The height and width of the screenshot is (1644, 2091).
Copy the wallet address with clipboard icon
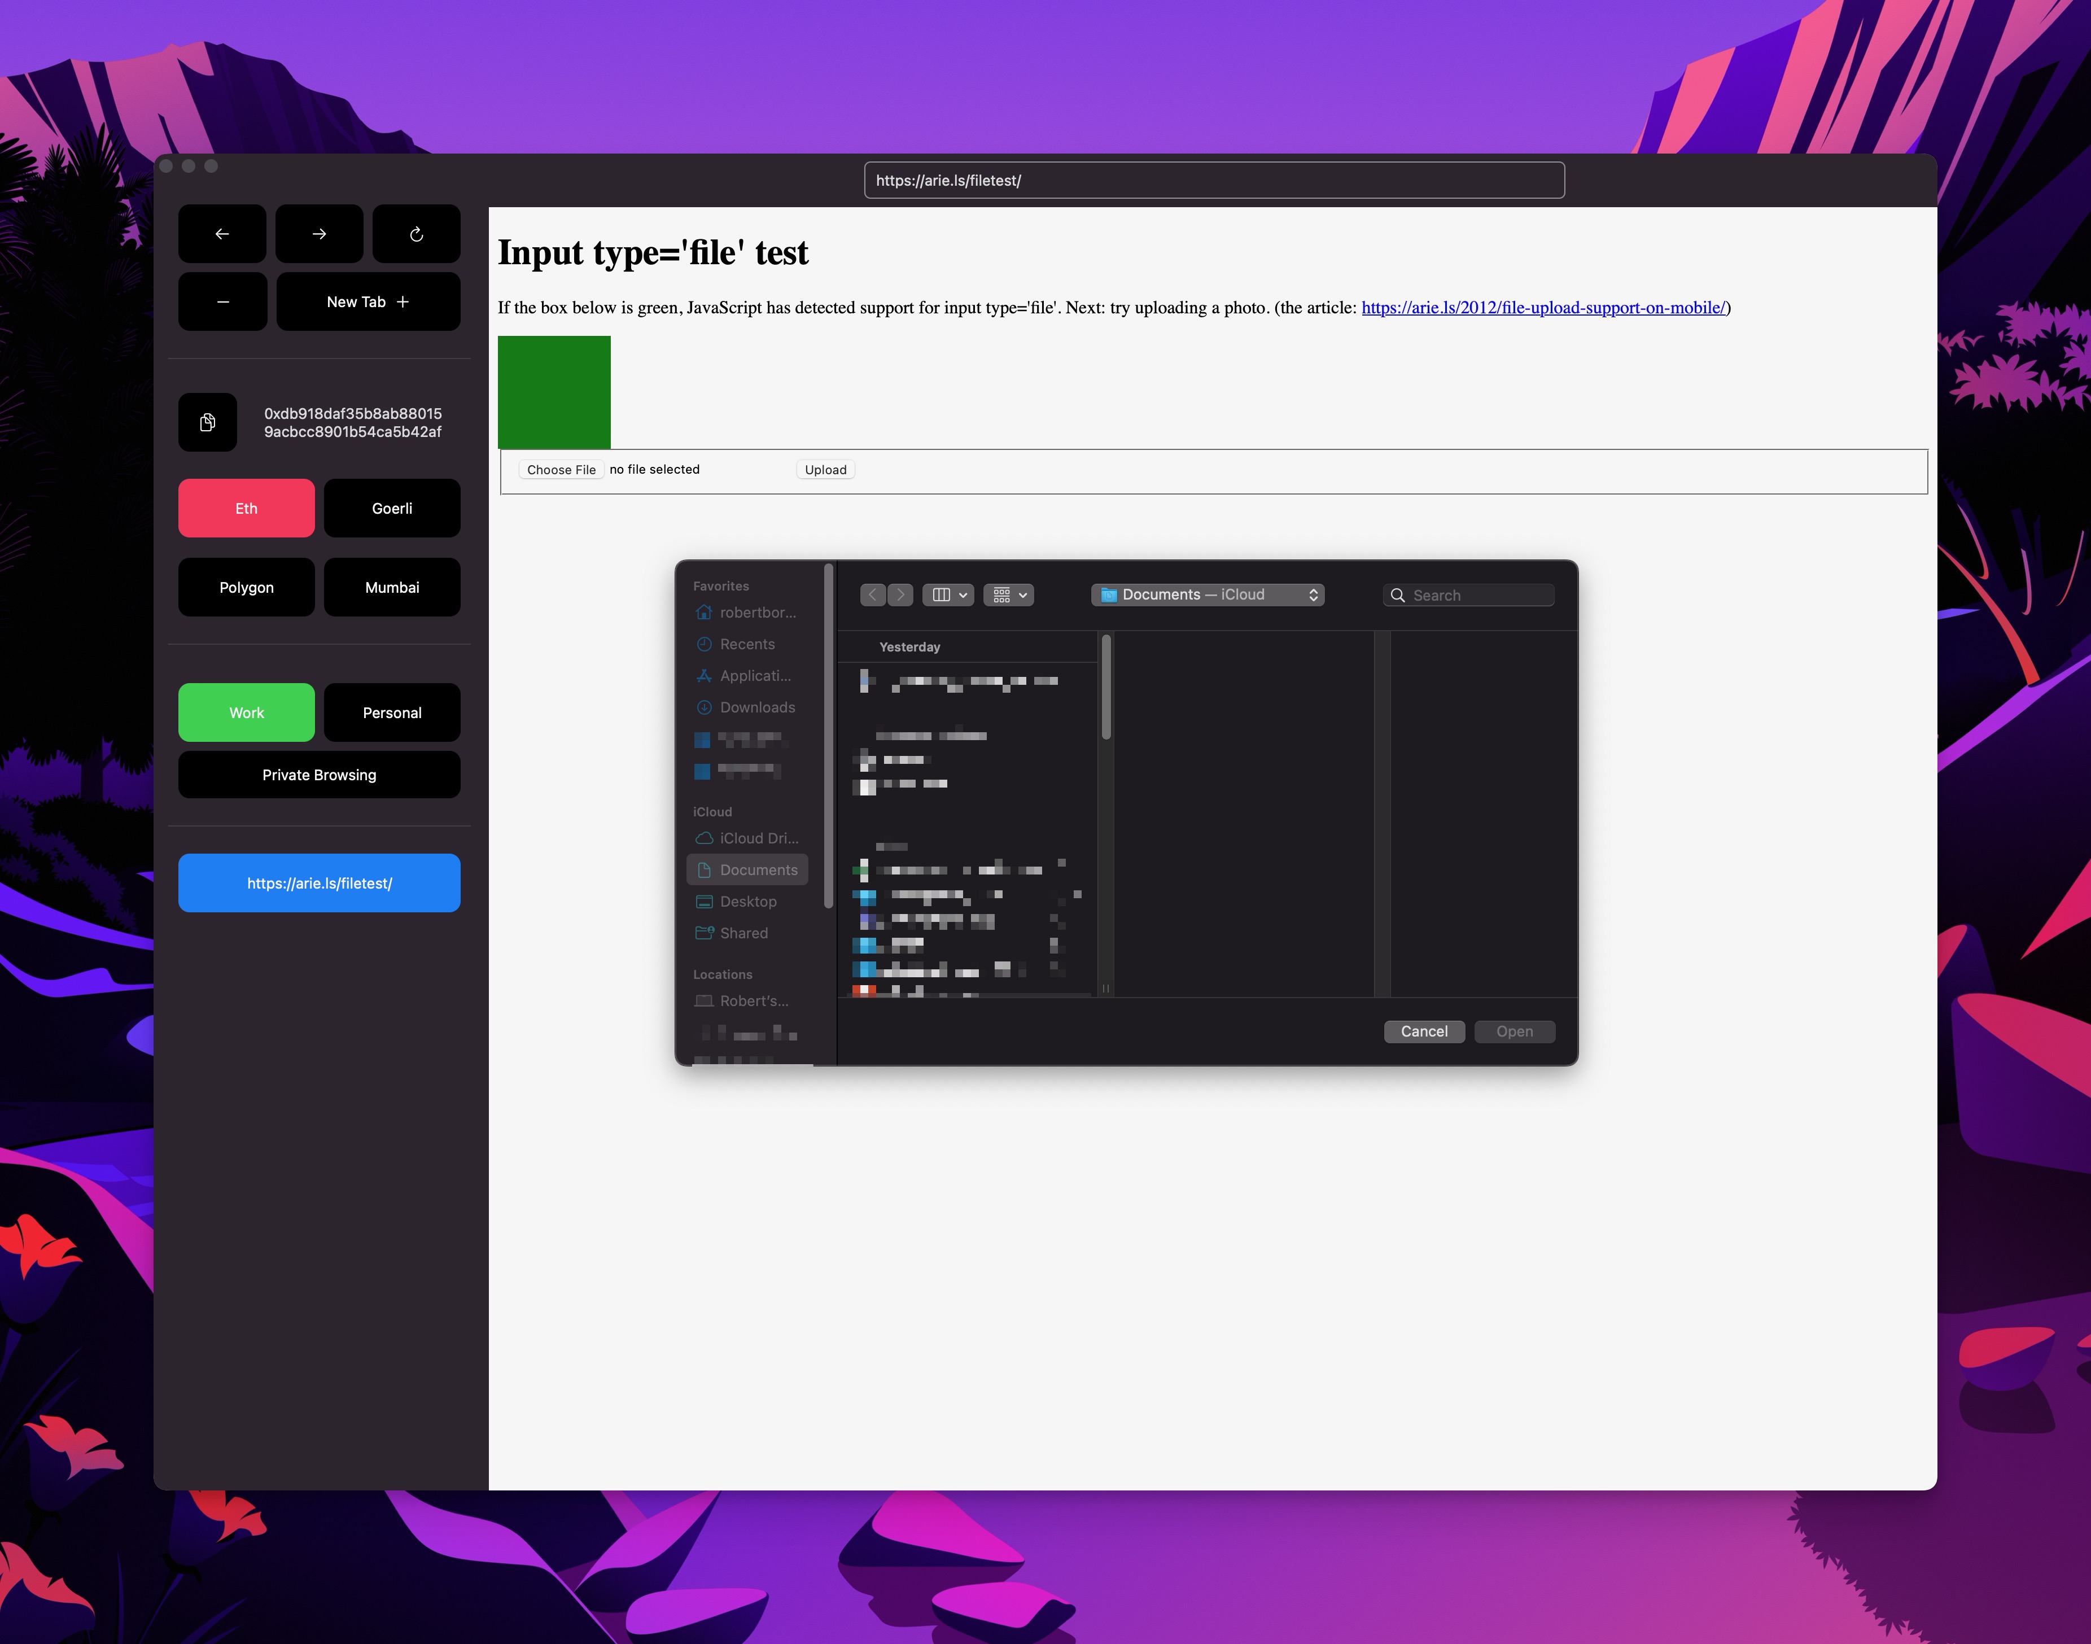[207, 422]
